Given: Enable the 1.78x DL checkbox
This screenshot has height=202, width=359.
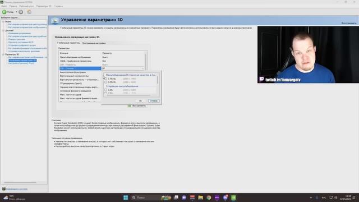Looking at the screenshot, I should [106, 79].
